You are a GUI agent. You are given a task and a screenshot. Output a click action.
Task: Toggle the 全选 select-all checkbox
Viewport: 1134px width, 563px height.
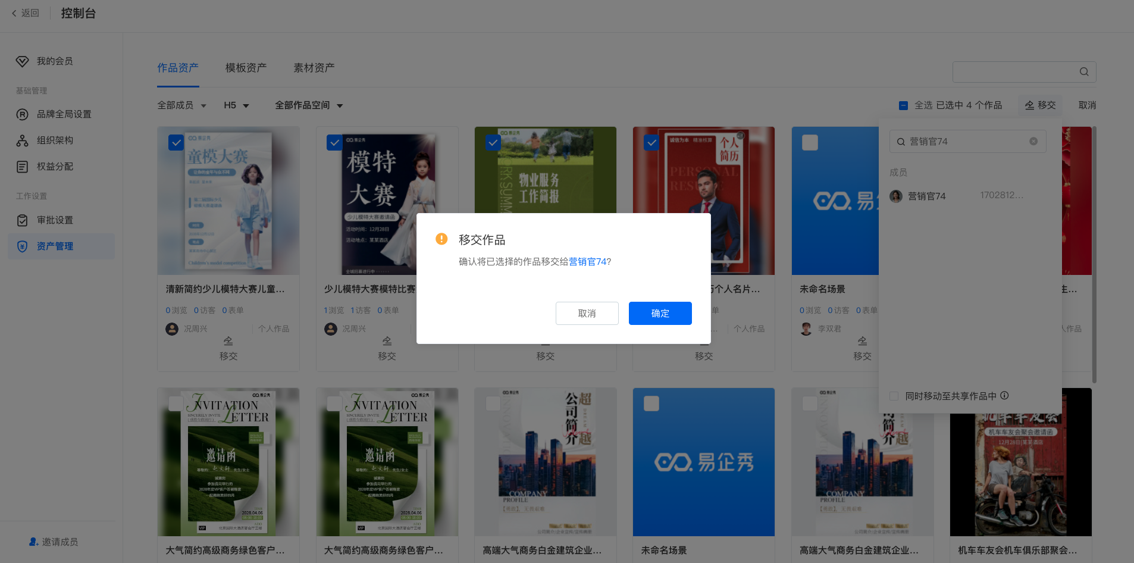(903, 105)
